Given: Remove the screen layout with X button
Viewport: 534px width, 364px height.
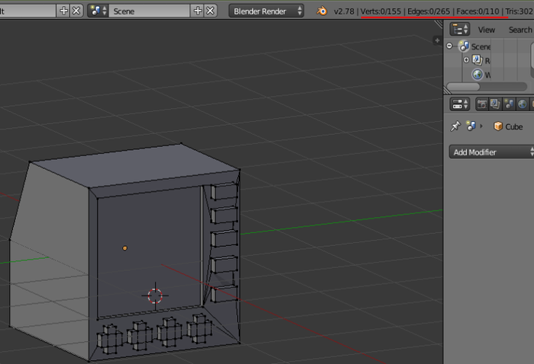Looking at the screenshot, I should click(x=76, y=11).
